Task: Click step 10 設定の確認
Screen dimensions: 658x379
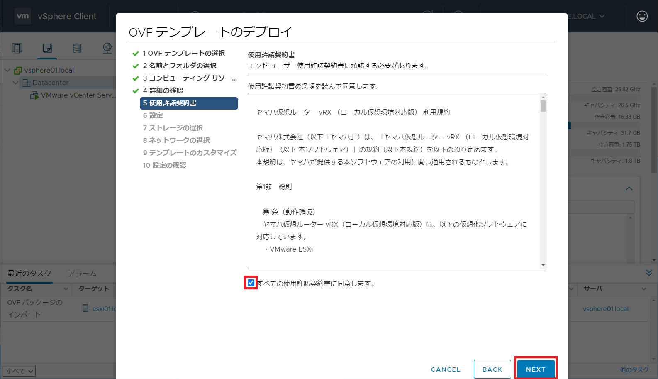Action: (164, 165)
